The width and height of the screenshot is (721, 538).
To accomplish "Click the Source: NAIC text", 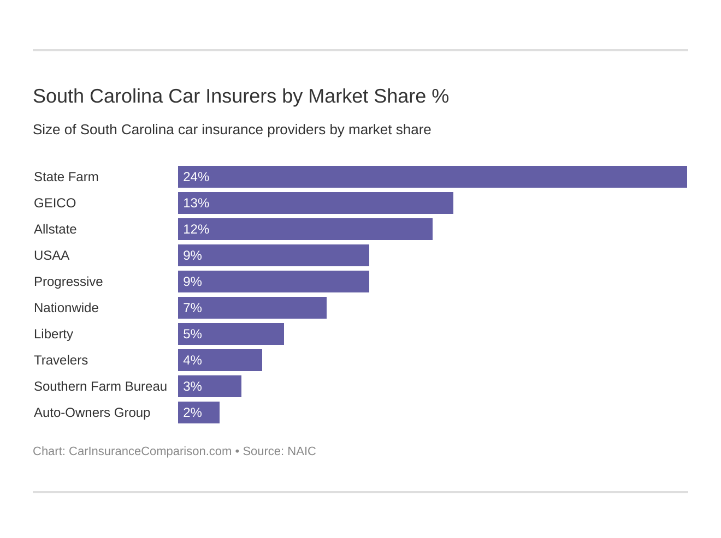I will pyautogui.click(x=279, y=451).
